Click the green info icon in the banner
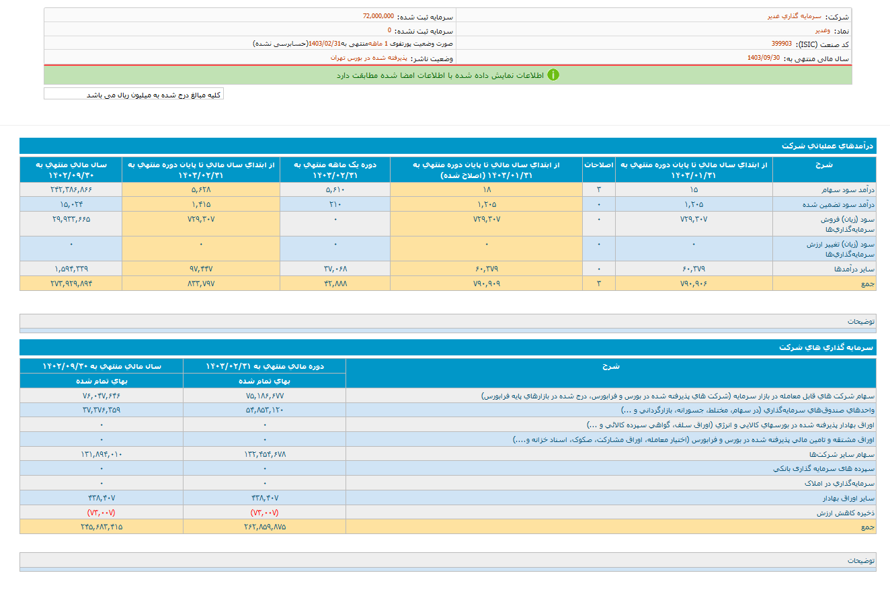Viewport: 890px width, 608px height. click(x=553, y=75)
